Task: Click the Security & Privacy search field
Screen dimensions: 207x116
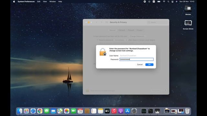Action: [x=157, y=22]
